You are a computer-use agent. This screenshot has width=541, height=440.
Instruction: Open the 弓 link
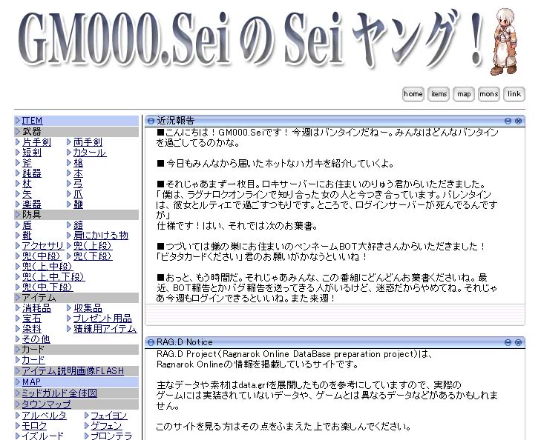78,183
